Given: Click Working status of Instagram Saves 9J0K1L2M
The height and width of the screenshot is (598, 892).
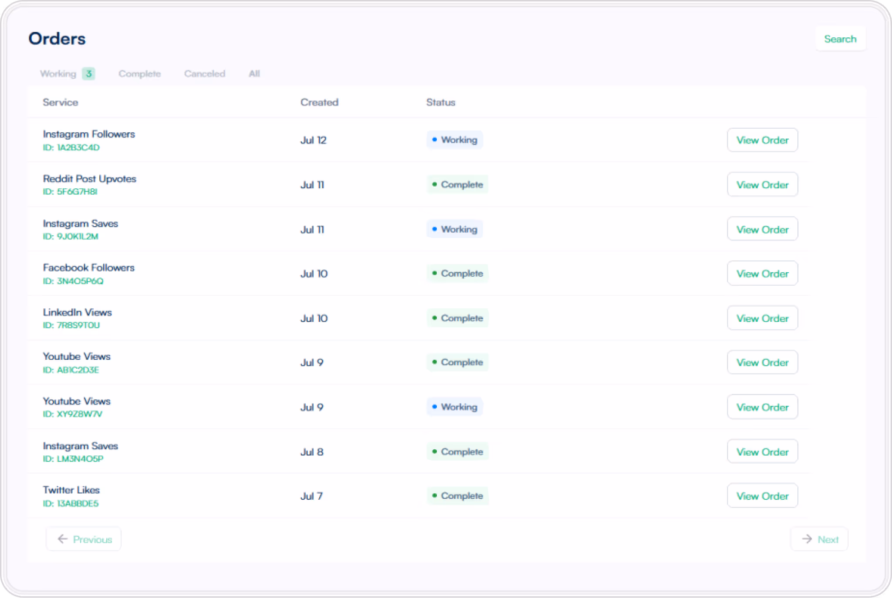Looking at the screenshot, I should 455,229.
